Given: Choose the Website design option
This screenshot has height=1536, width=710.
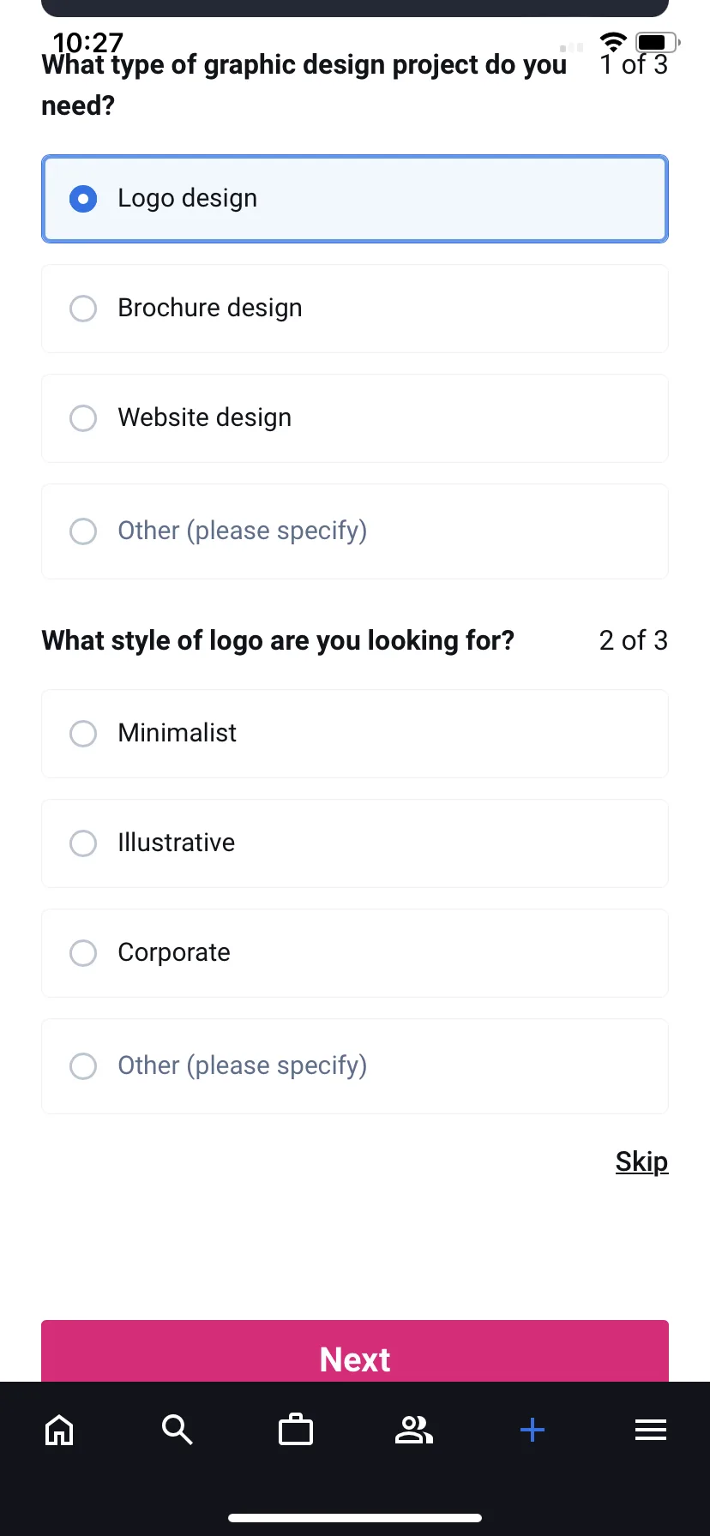Looking at the screenshot, I should (355, 418).
